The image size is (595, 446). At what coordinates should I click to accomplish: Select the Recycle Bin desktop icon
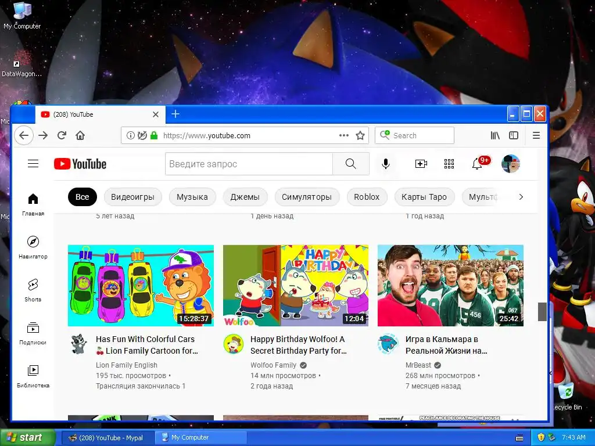pos(567,397)
